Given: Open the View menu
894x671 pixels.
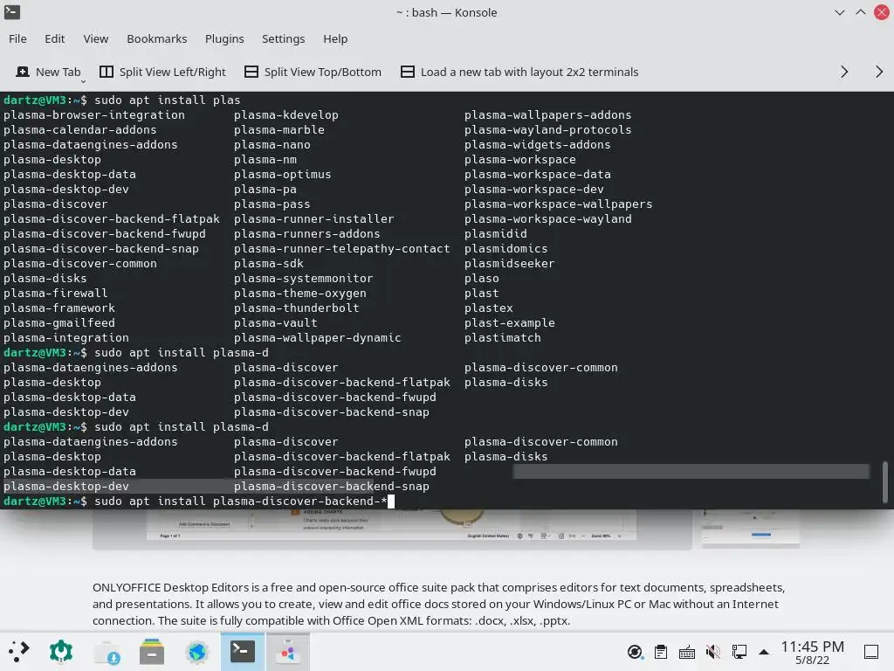Looking at the screenshot, I should click(96, 38).
